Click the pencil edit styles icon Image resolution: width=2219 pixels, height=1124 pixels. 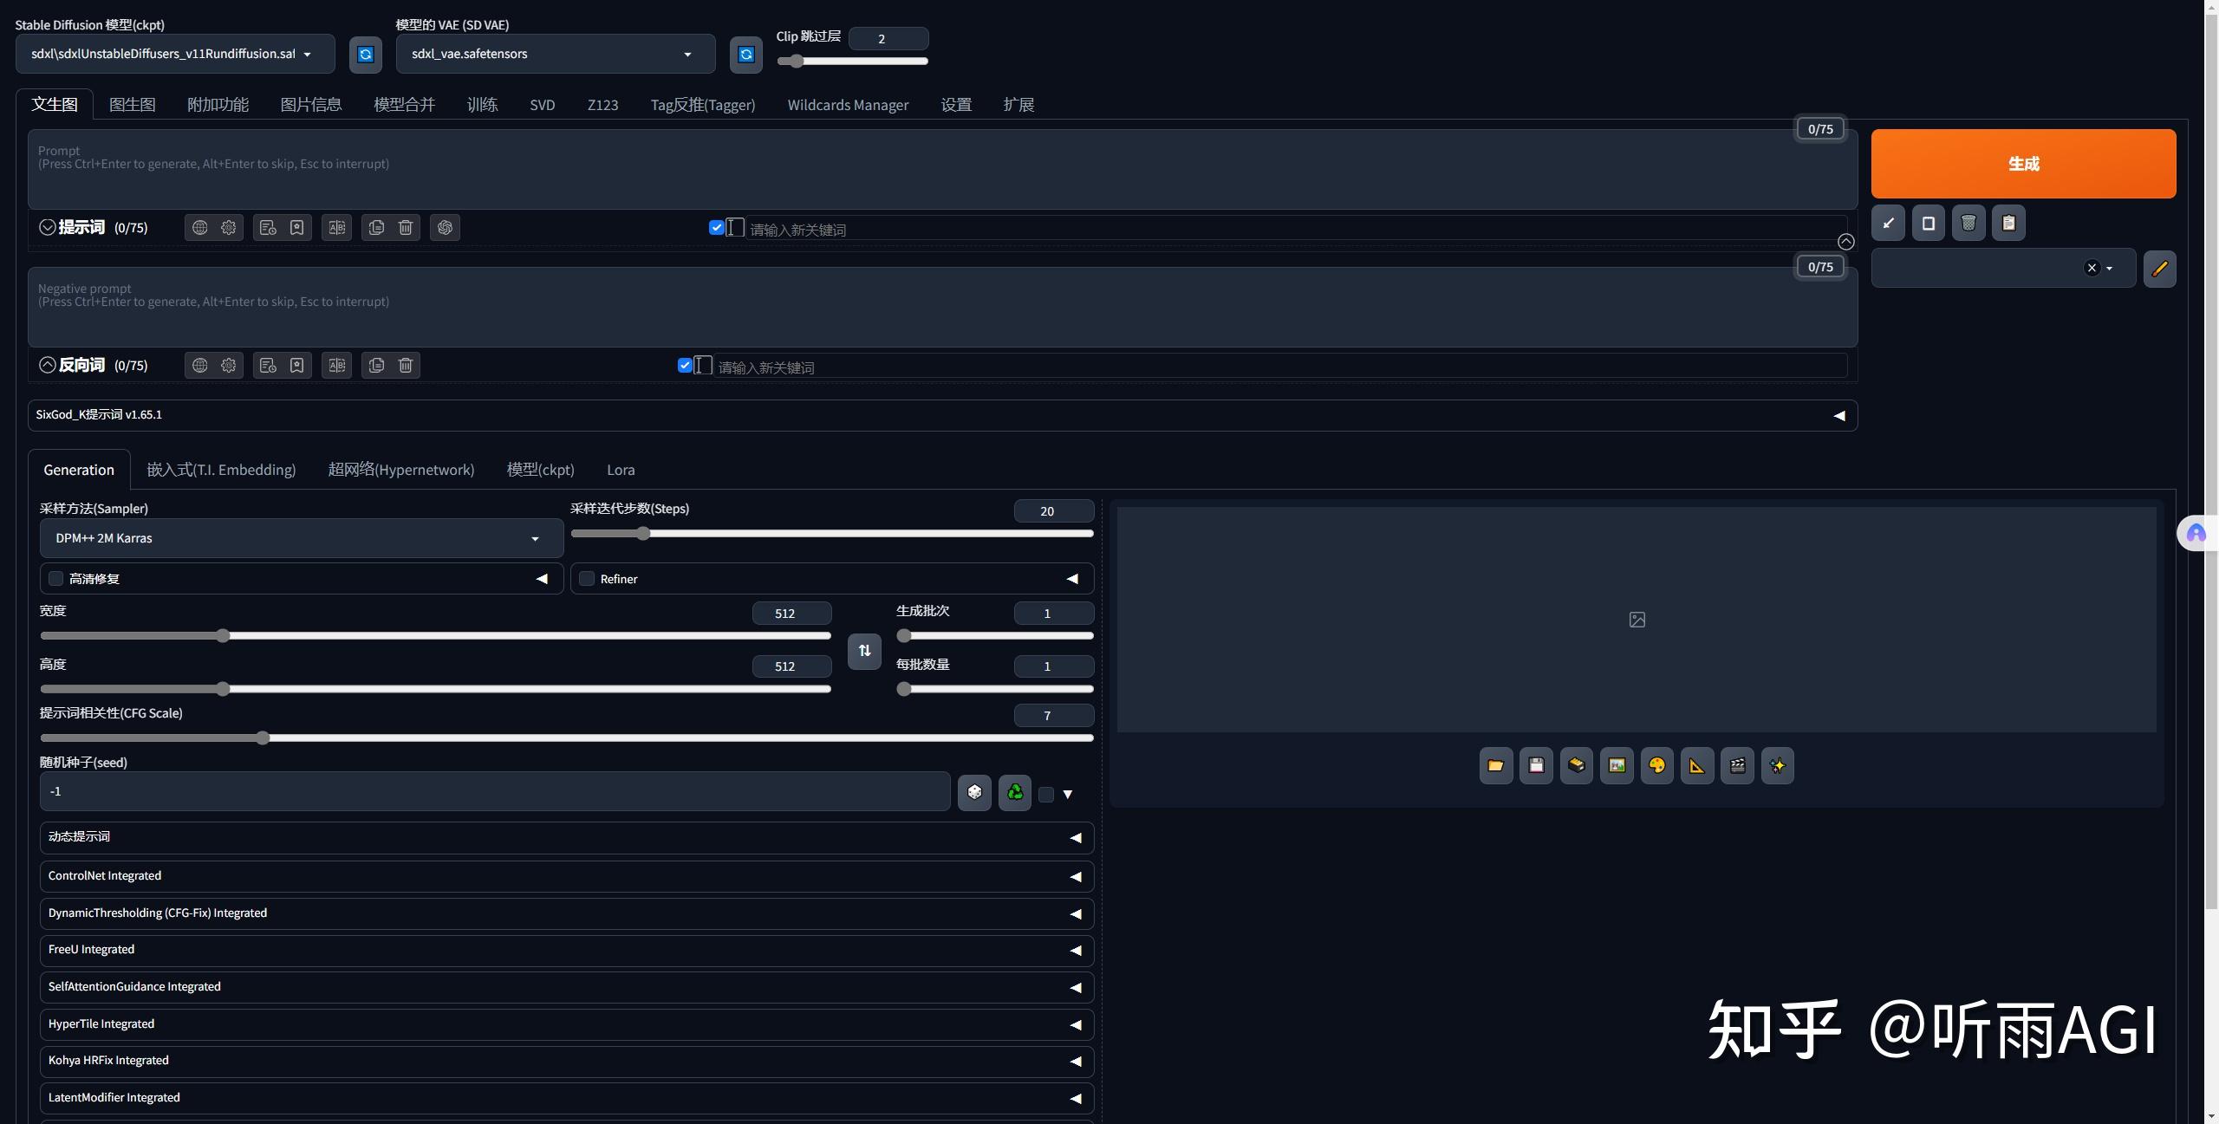coord(2159,269)
